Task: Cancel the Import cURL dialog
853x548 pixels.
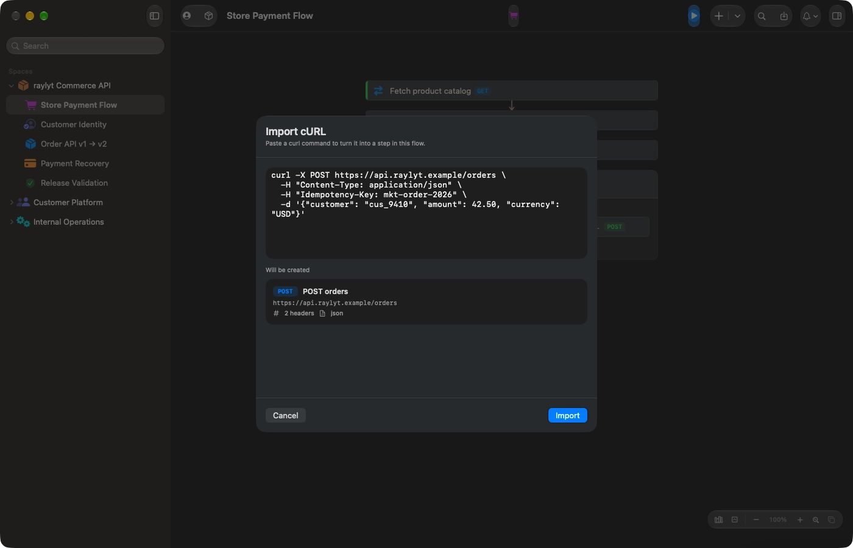Action: pos(286,415)
